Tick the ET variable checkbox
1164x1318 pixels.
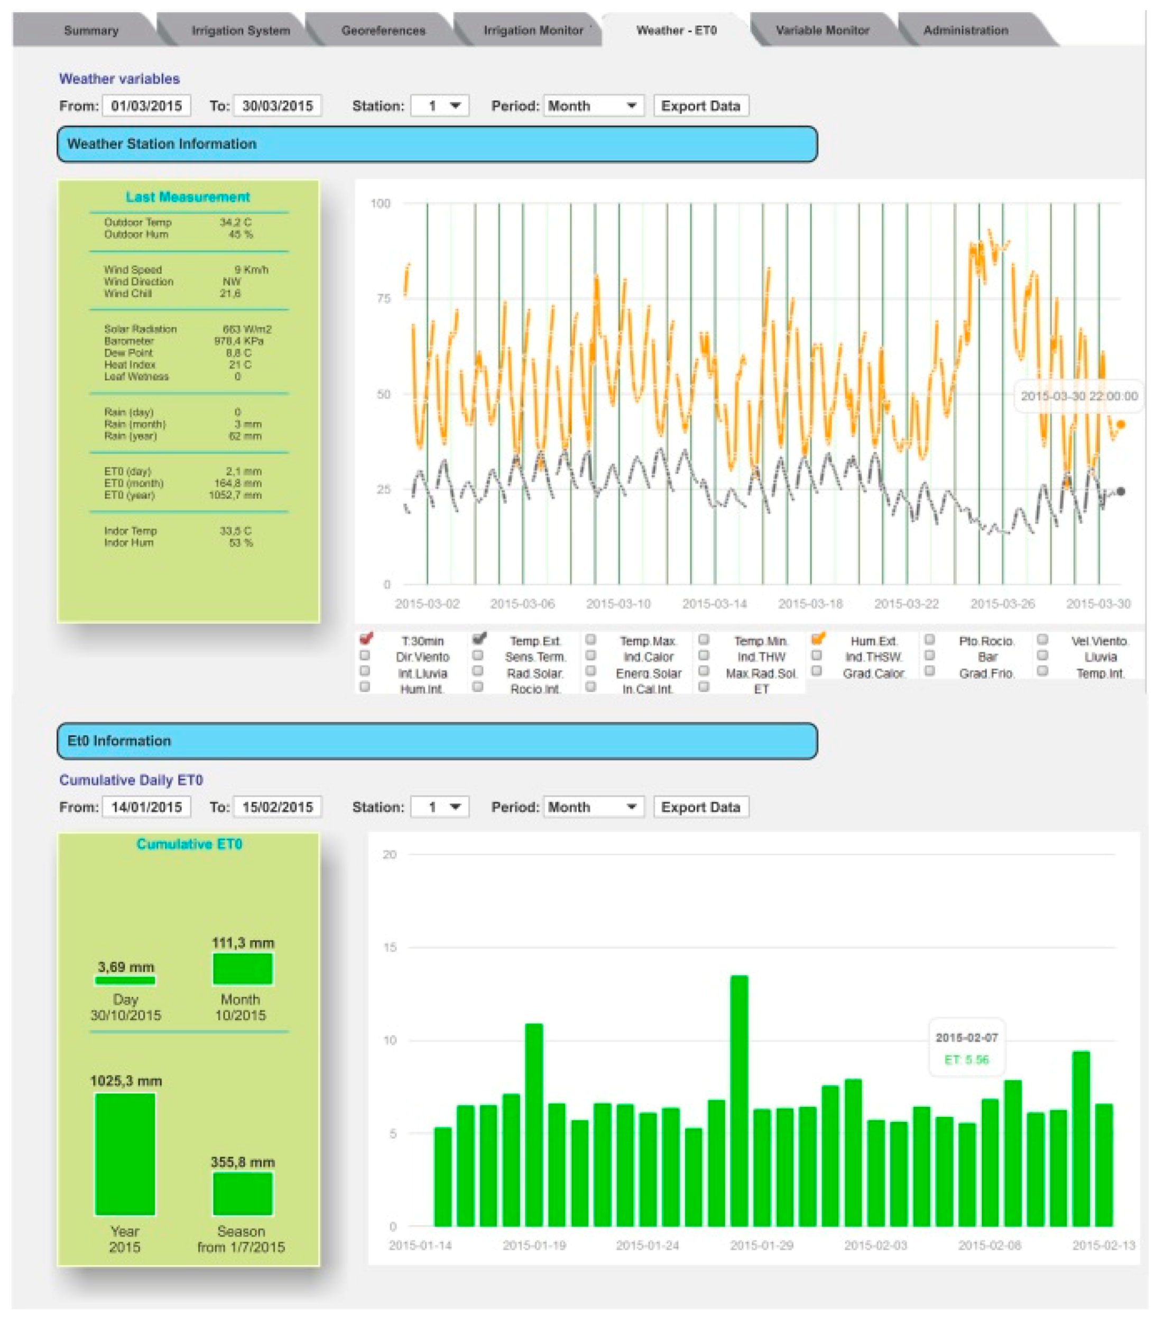(704, 687)
